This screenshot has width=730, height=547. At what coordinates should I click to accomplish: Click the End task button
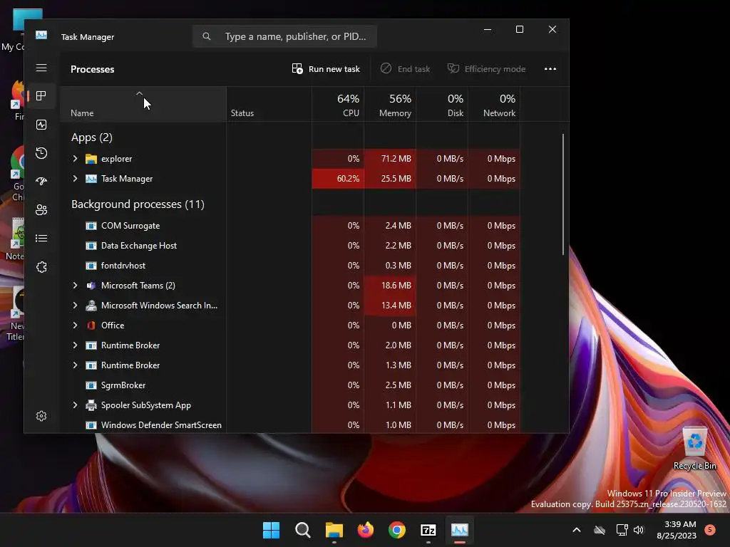pyautogui.click(x=405, y=69)
